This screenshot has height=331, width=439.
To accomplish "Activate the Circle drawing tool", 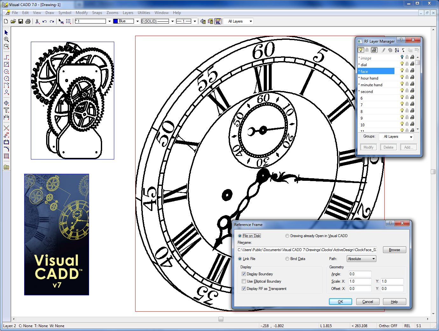I will click(x=6, y=79).
